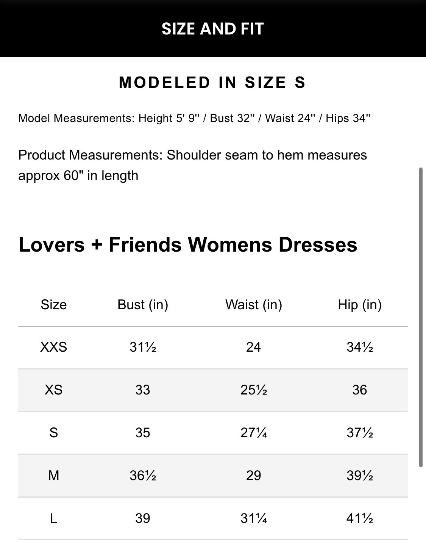The width and height of the screenshot is (426, 540).
Task: Click the Product Measurements description text
Action: (x=192, y=165)
